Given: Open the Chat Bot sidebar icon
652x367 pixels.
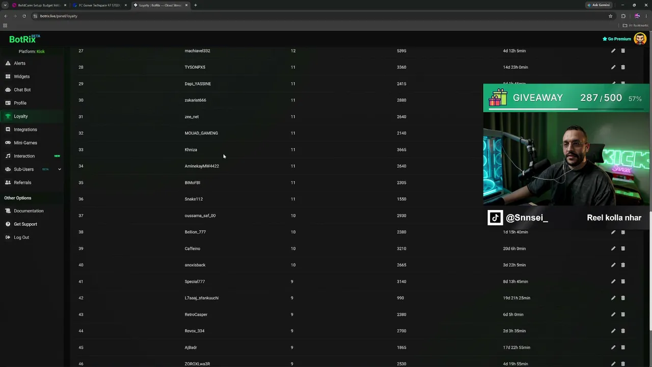Looking at the screenshot, I should coord(8,90).
